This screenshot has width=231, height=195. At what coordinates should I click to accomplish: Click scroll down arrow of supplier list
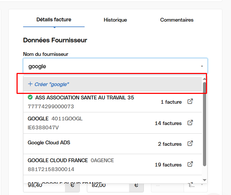click(x=204, y=180)
